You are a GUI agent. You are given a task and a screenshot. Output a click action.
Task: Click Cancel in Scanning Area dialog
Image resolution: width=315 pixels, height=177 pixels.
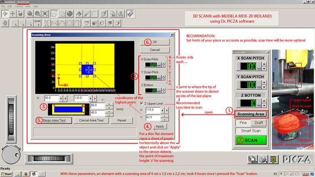[155, 50]
